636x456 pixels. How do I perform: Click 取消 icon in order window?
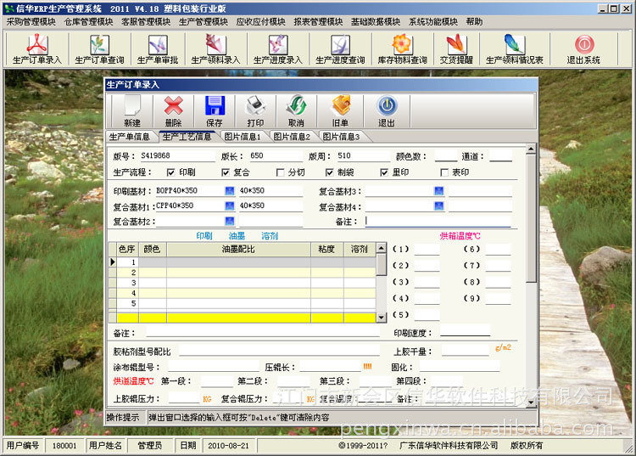click(297, 111)
